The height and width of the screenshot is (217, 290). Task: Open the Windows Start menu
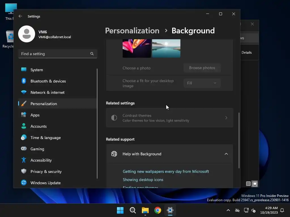120,210
